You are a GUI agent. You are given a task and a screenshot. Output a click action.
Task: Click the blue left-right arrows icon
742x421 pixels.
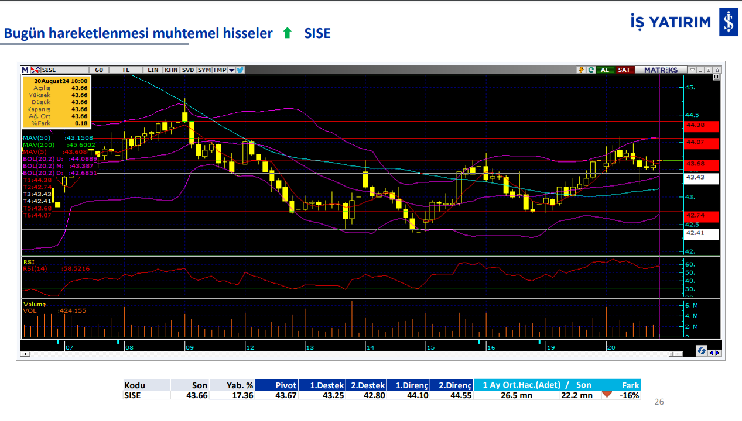714,352
